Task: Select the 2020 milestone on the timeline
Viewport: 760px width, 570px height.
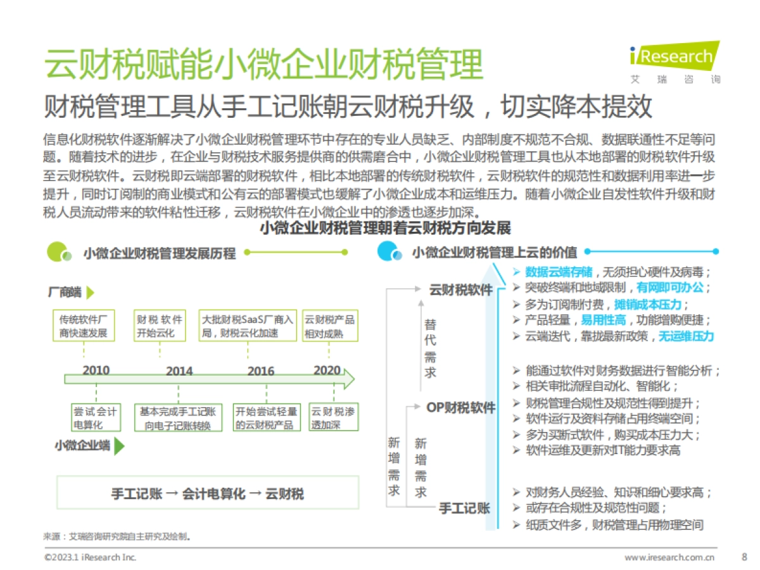Action: (x=327, y=370)
